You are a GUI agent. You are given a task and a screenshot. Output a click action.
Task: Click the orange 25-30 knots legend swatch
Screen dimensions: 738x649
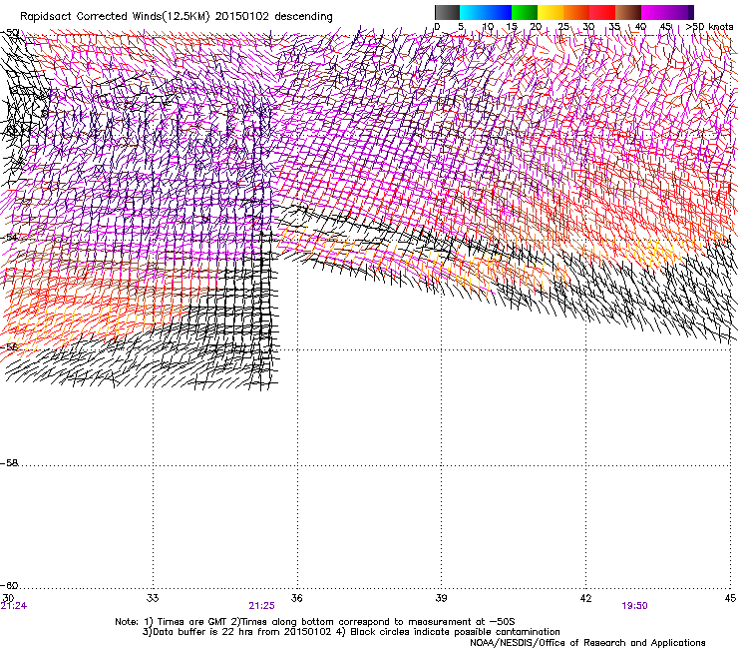[576, 12]
